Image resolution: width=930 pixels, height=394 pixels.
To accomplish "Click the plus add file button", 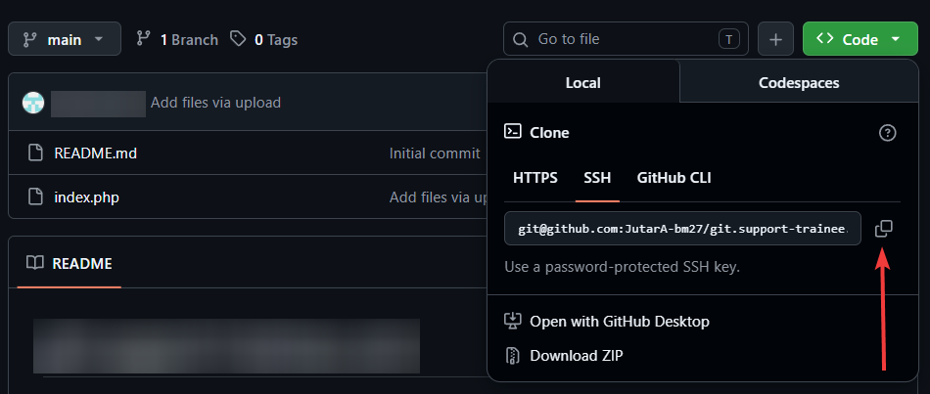I will (x=775, y=40).
